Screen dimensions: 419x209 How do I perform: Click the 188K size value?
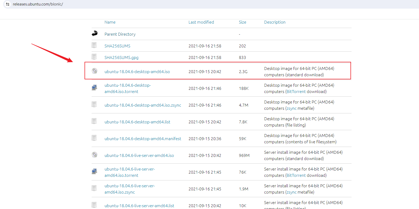pos(244,89)
